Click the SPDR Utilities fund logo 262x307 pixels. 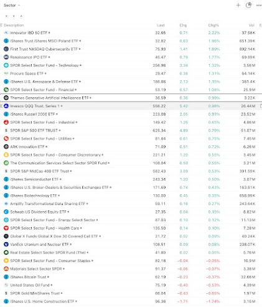coord(6,138)
